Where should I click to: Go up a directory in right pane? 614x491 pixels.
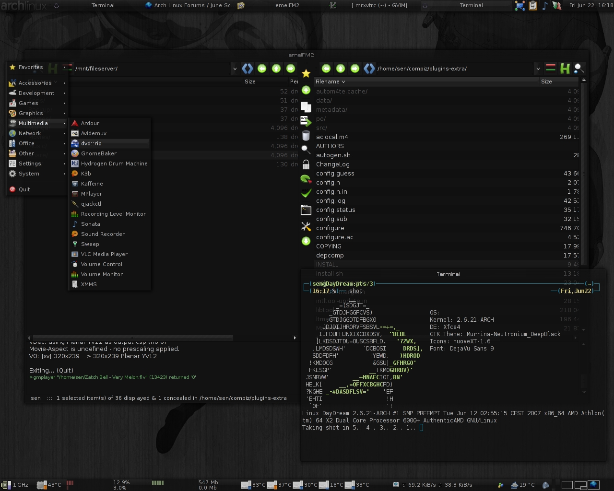coord(341,69)
